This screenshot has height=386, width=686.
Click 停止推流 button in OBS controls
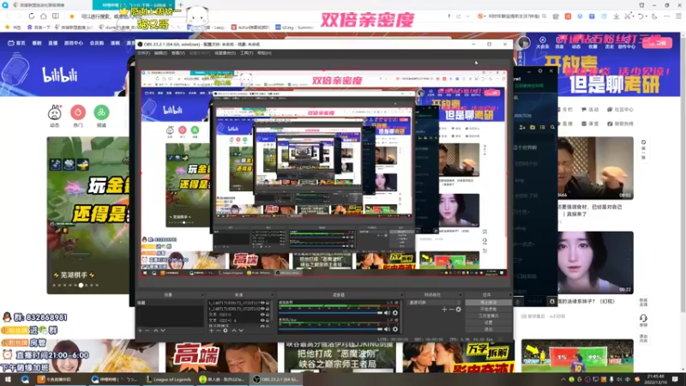point(488,303)
